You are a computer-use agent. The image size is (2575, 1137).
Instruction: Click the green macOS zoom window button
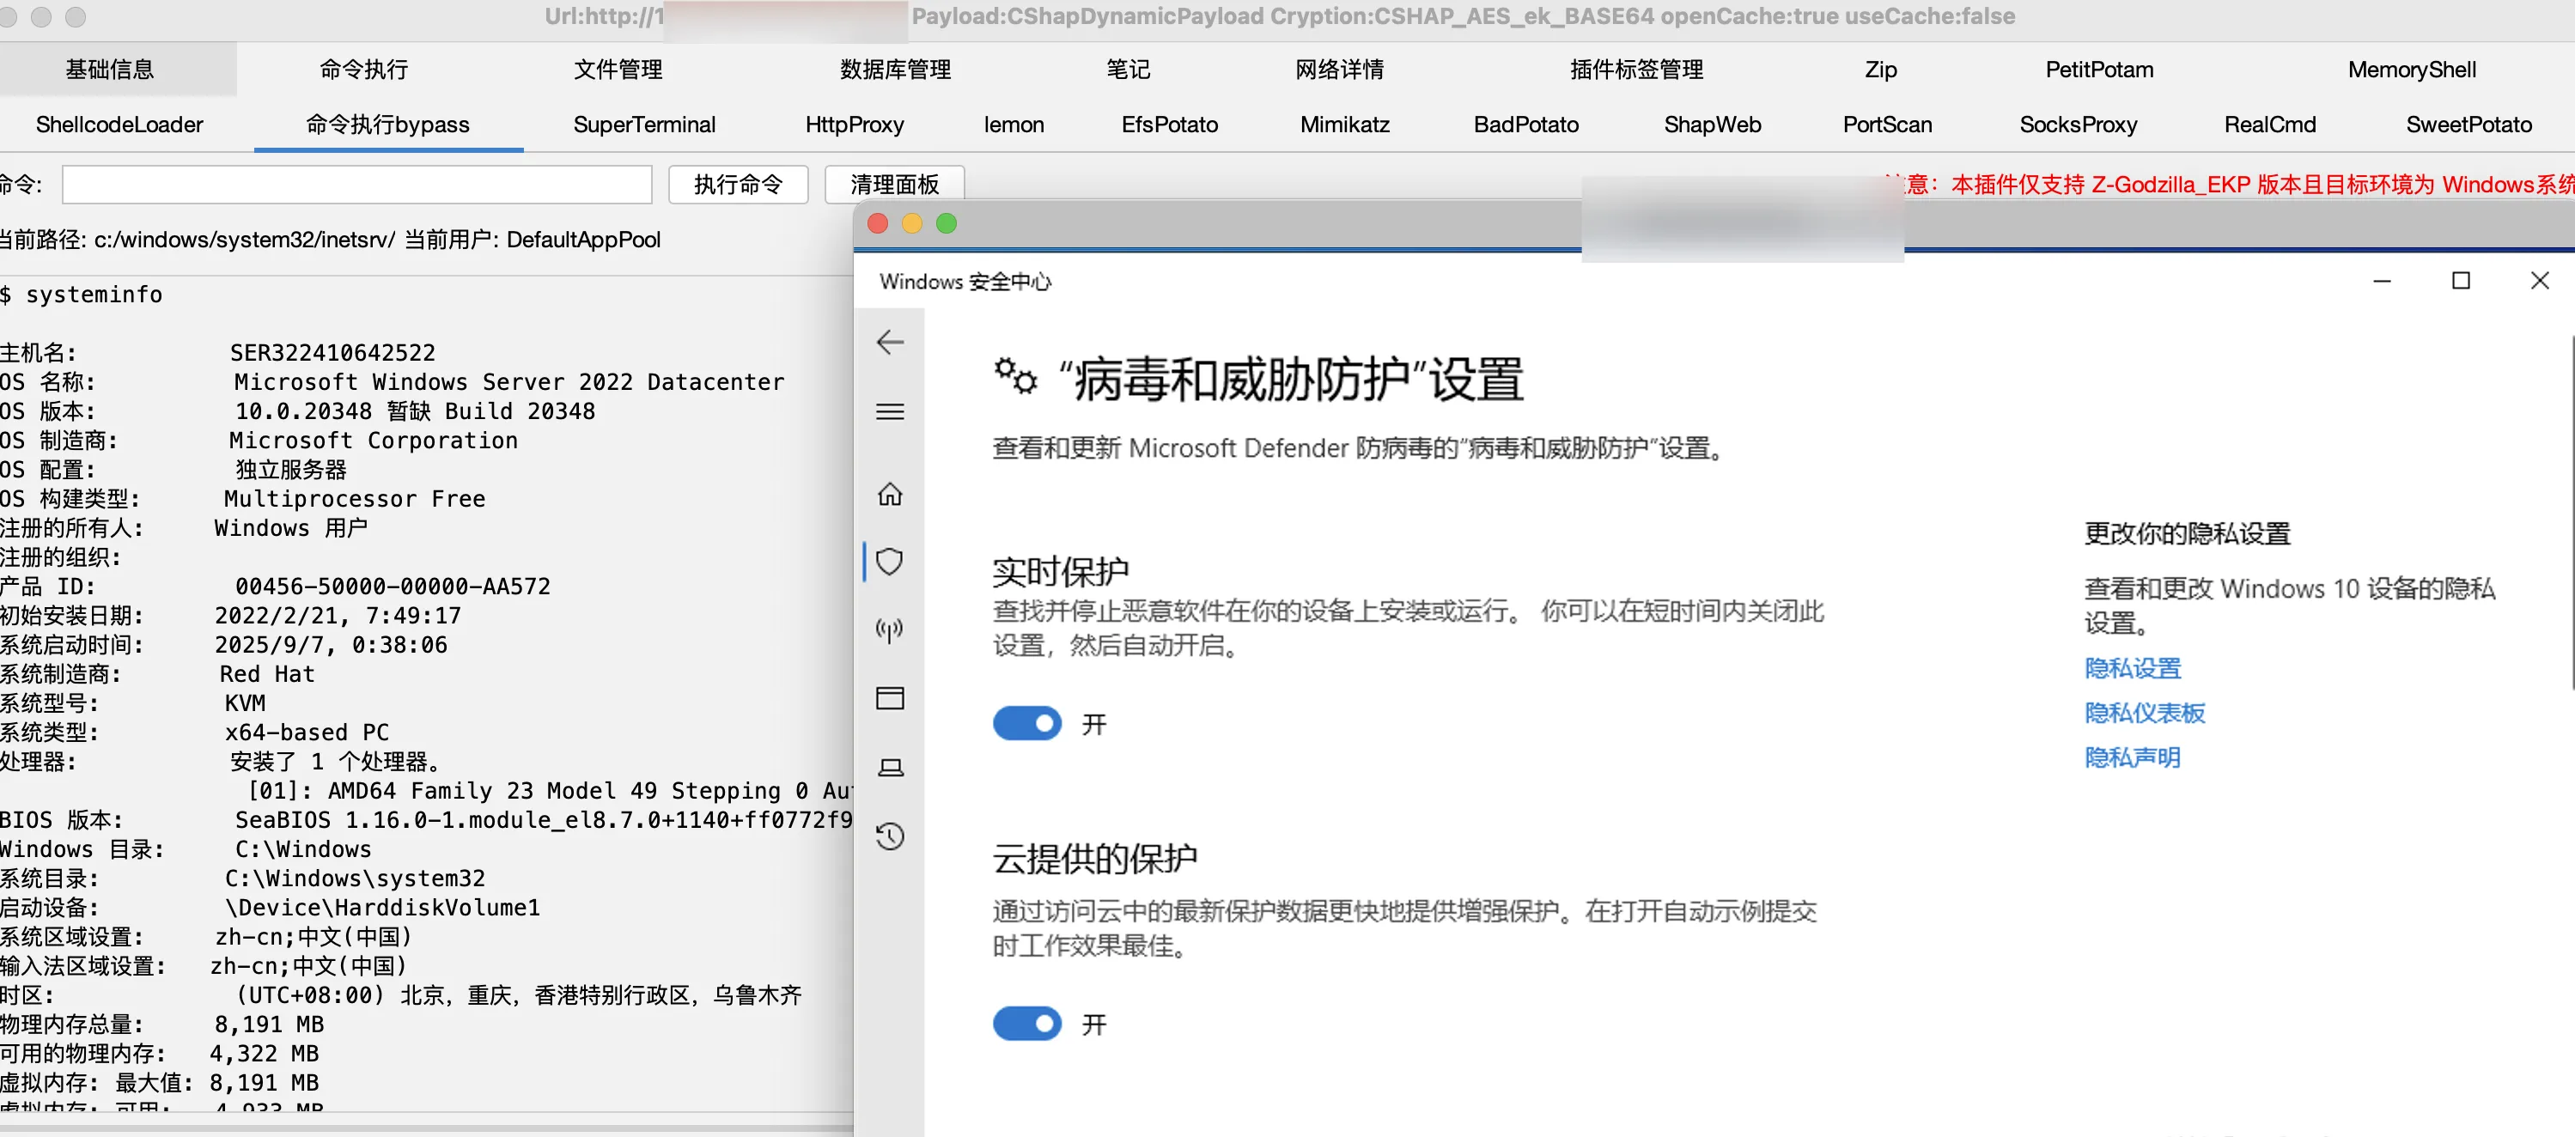click(x=946, y=224)
